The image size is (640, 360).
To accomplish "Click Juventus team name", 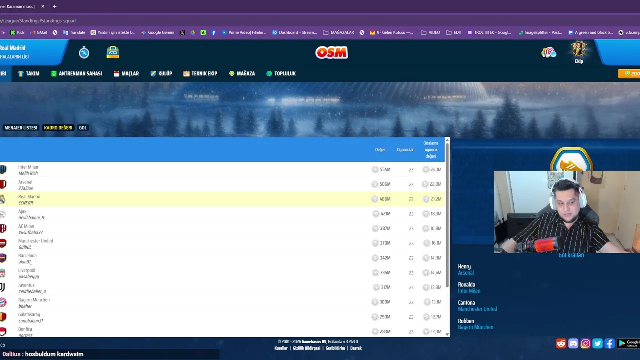I will point(26,285).
